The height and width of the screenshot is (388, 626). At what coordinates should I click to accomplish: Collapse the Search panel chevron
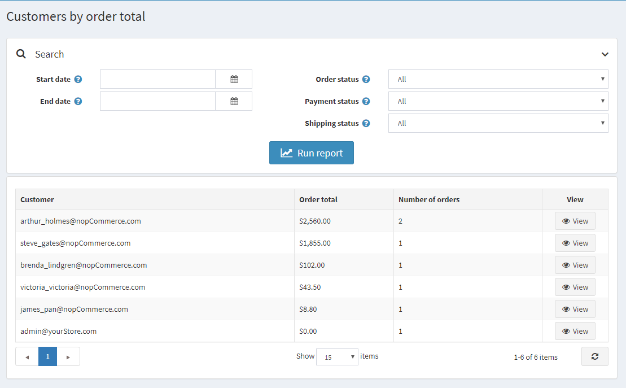pos(605,55)
